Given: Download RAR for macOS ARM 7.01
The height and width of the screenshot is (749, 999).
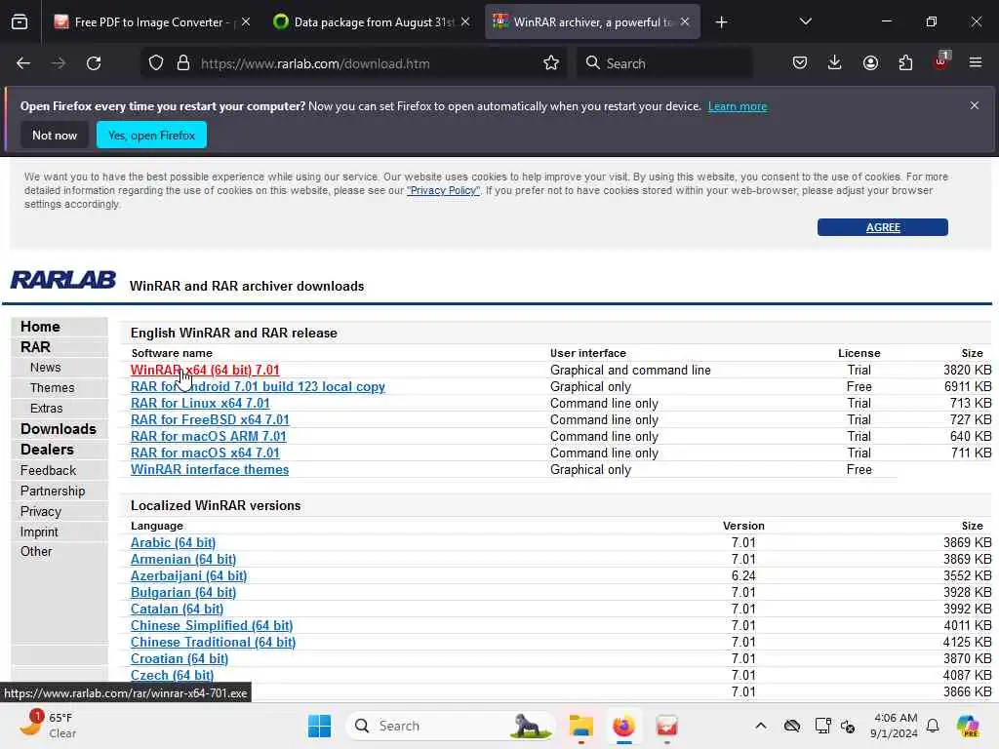Looking at the screenshot, I should (209, 436).
